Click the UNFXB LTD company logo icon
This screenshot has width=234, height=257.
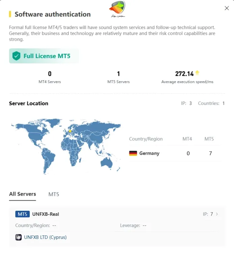(18, 237)
